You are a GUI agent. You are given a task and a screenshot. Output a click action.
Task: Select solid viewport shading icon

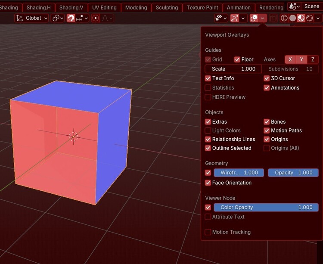click(x=292, y=18)
